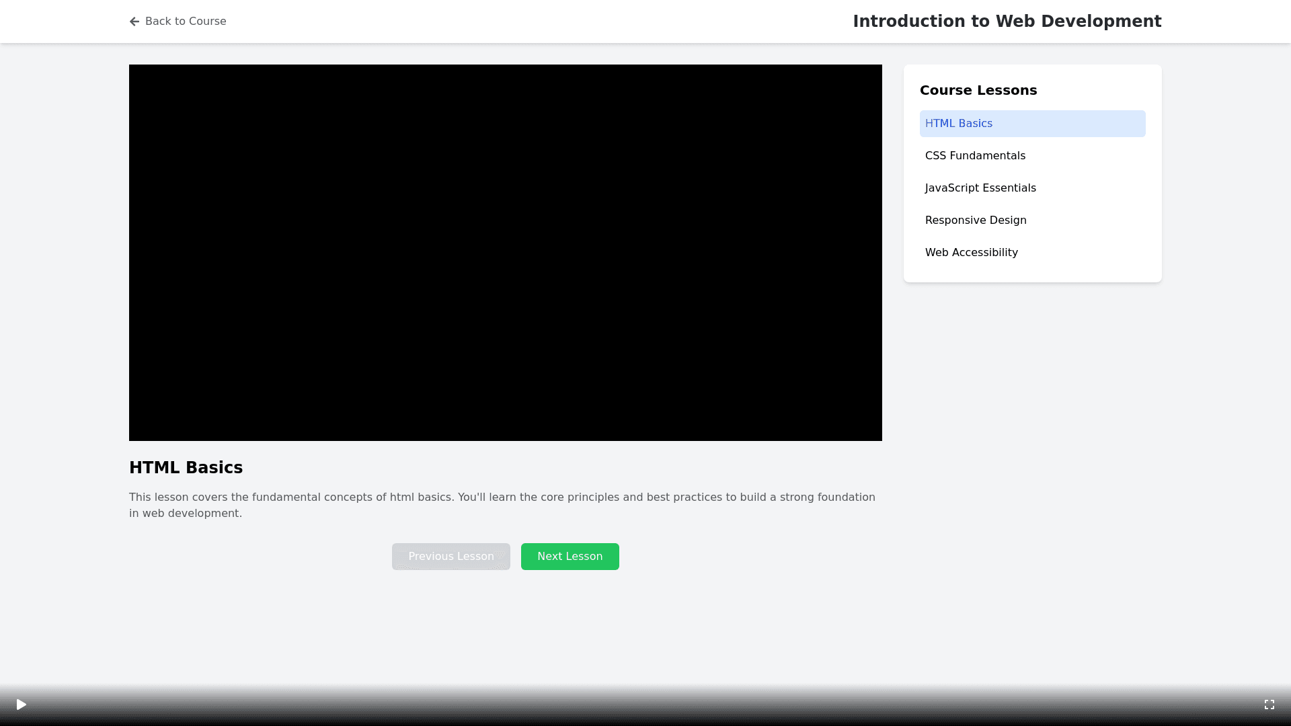Click the Course Lessons heading
The height and width of the screenshot is (726, 1291).
(978, 90)
